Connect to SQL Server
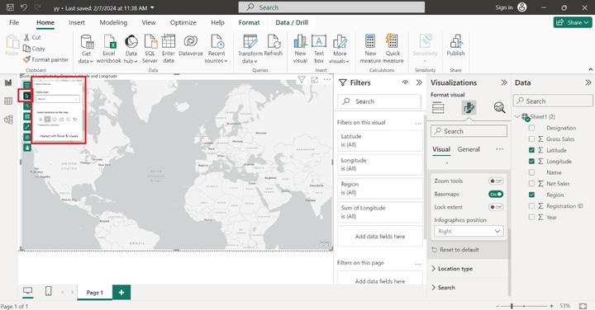 150,49
